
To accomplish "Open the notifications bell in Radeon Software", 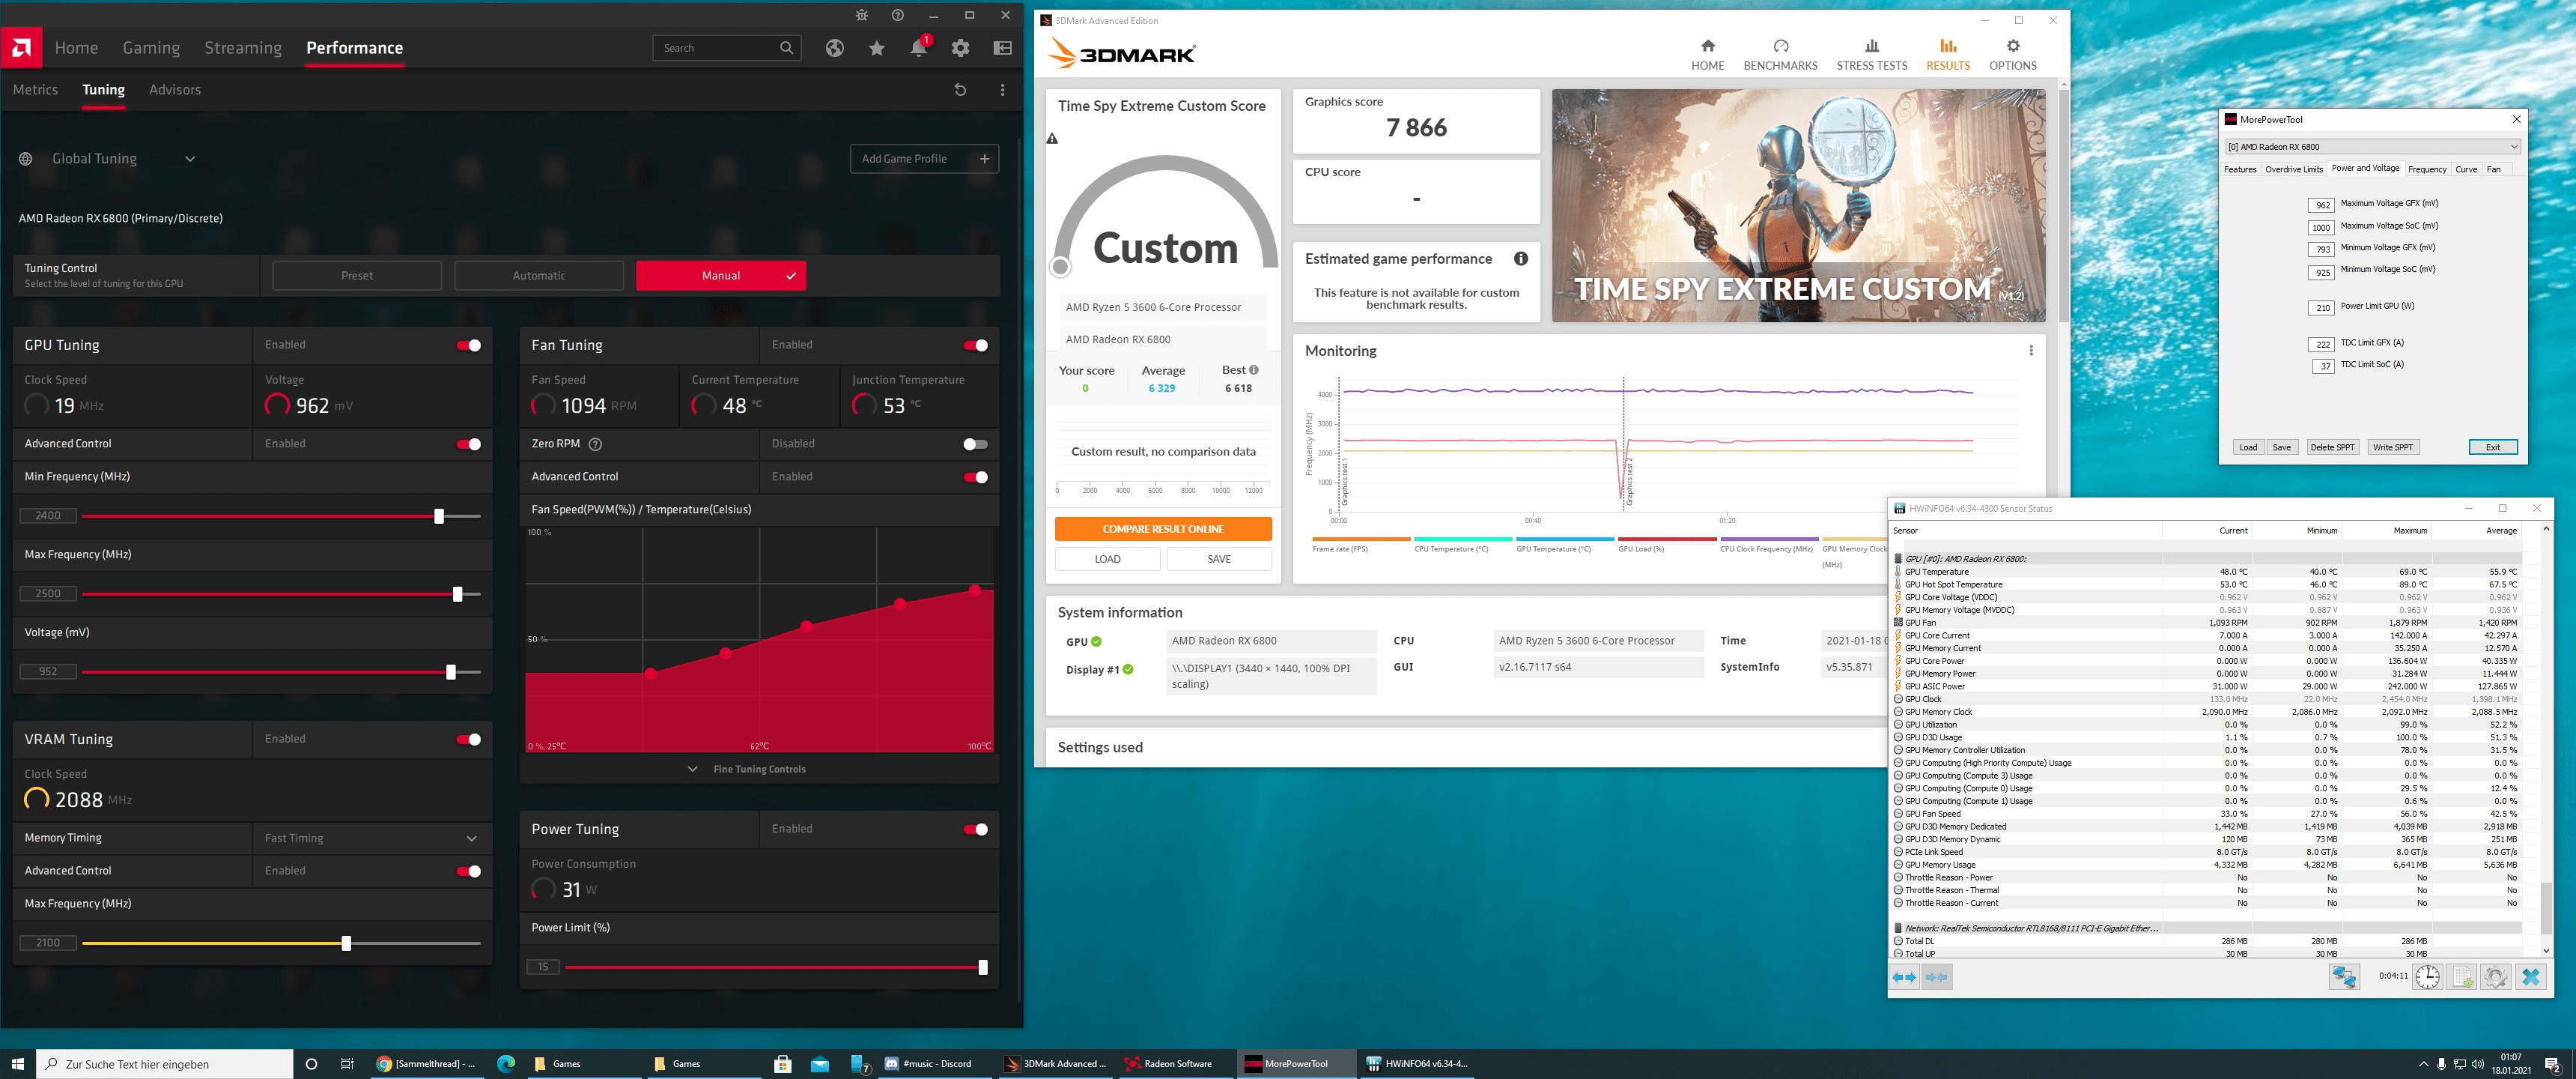I will tap(918, 48).
